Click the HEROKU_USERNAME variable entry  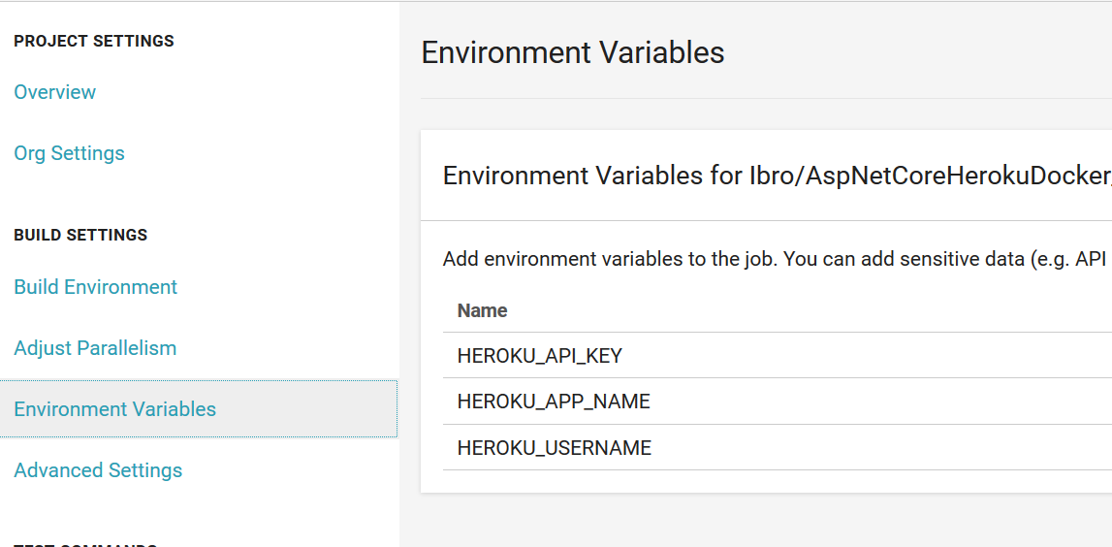pyautogui.click(x=554, y=448)
